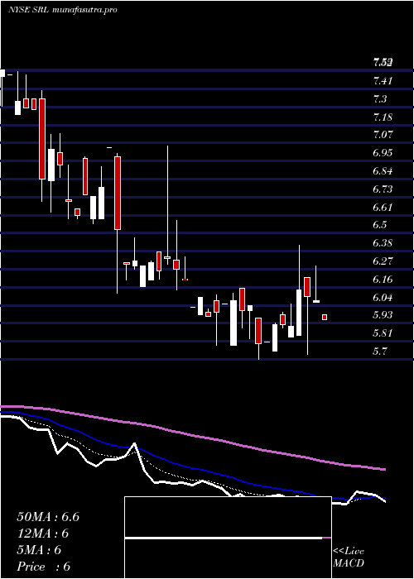Click the 6.38 price axis label
Viewport: 414px width, 579px height.
(383, 243)
